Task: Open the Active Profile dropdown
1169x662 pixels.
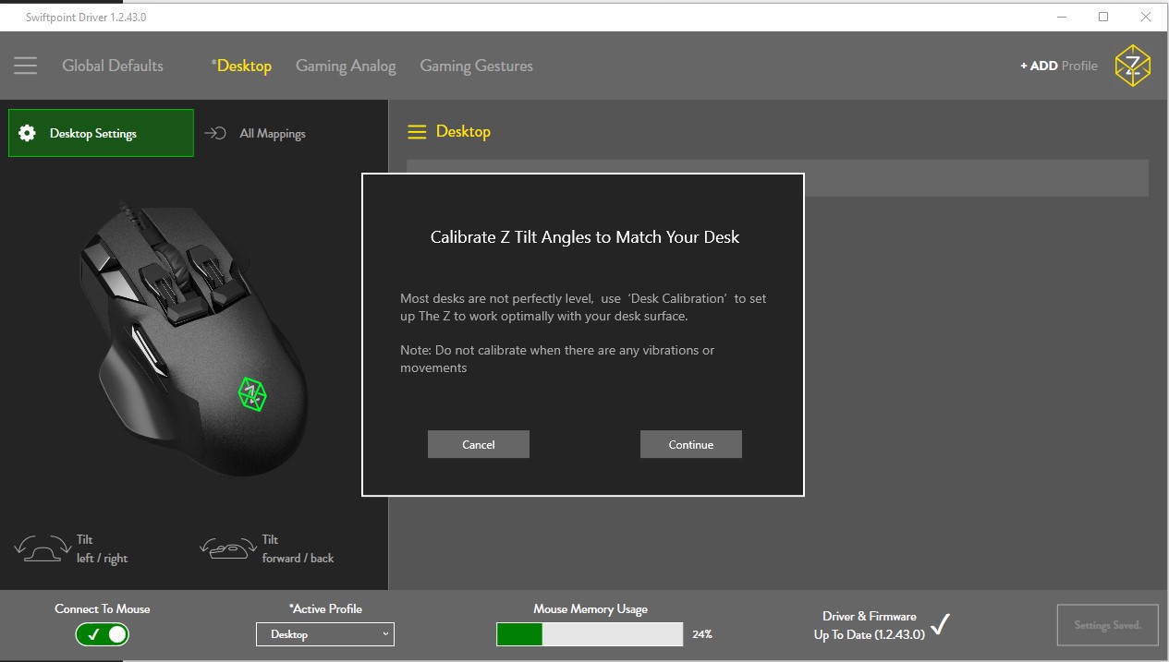Action: pos(325,634)
